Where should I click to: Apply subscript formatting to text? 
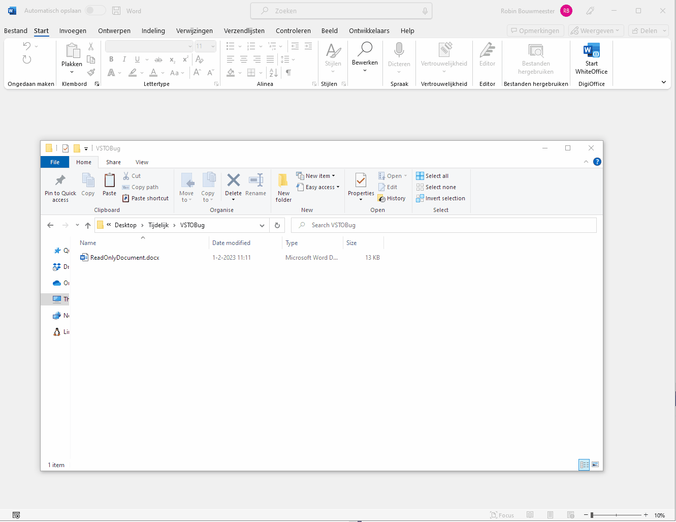[x=172, y=59]
